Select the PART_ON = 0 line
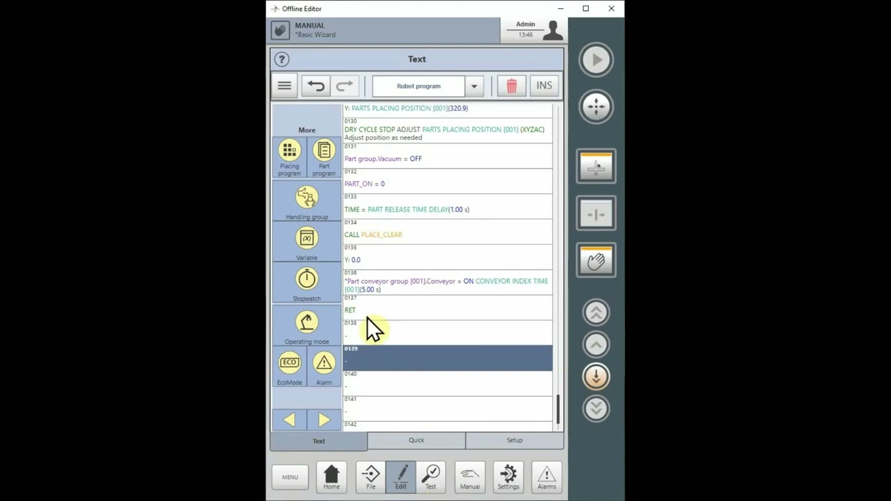 [x=448, y=180]
